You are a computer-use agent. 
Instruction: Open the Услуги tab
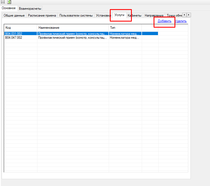pyautogui.click(x=119, y=15)
